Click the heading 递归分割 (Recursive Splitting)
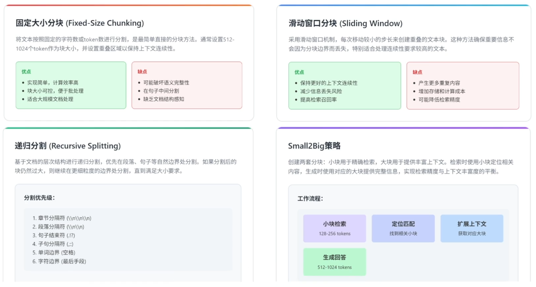This screenshot has height=287, width=536. click(68, 146)
